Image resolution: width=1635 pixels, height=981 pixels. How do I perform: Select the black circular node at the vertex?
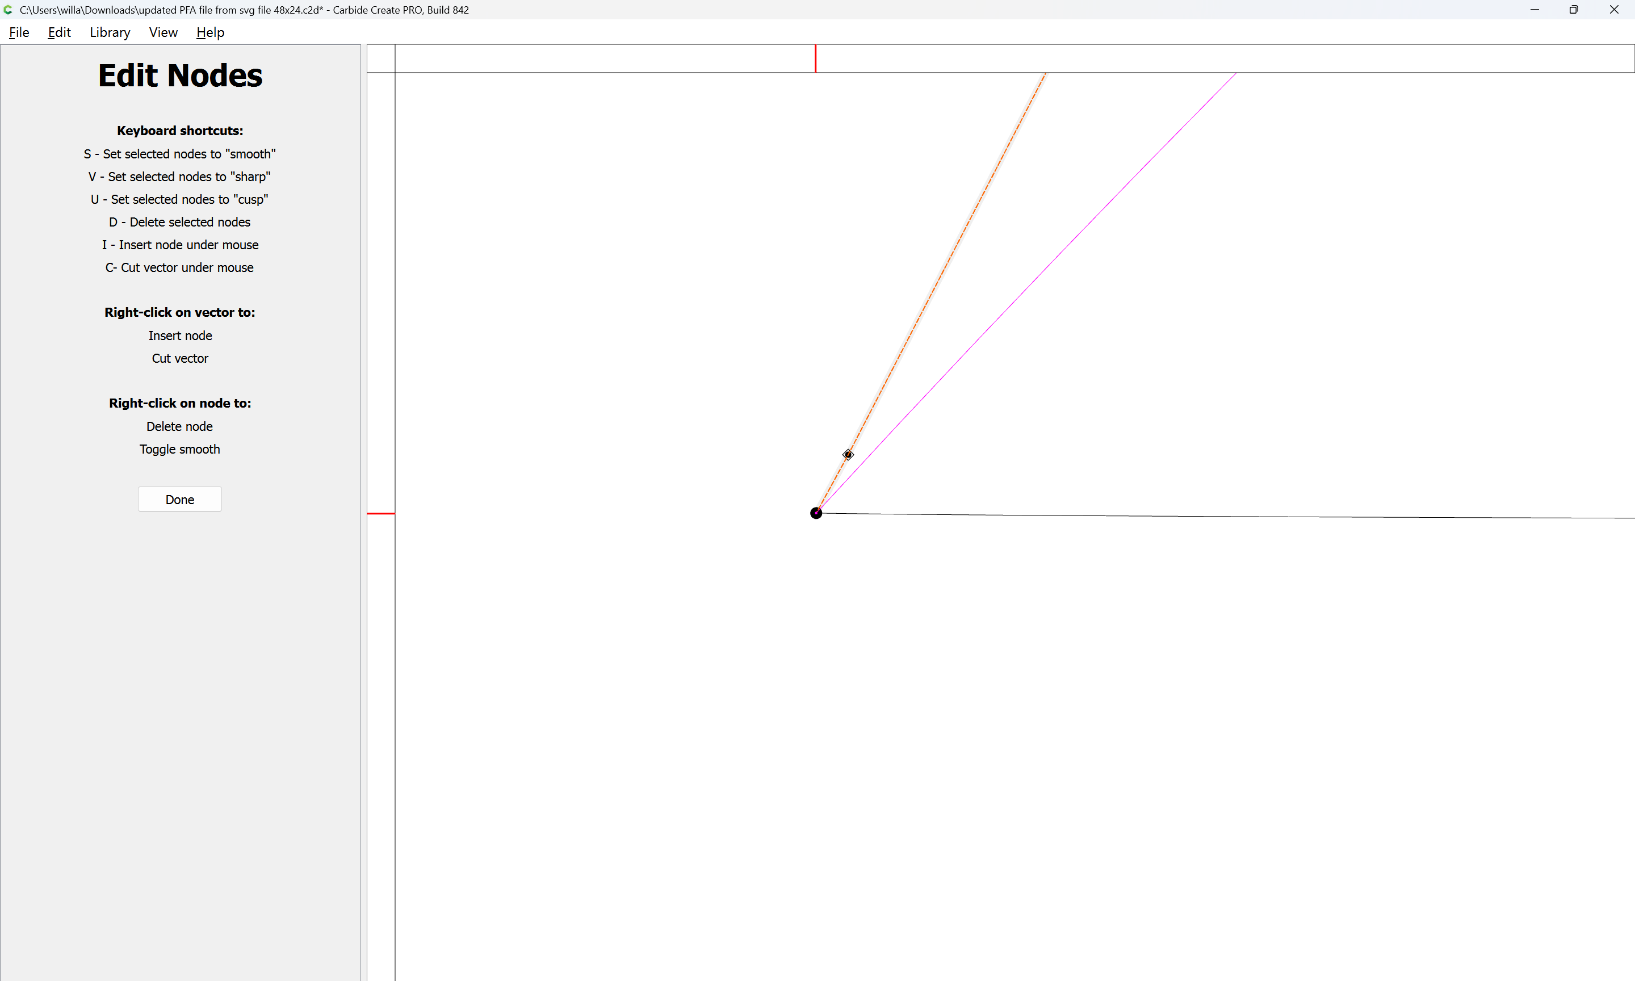[x=816, y=513]
